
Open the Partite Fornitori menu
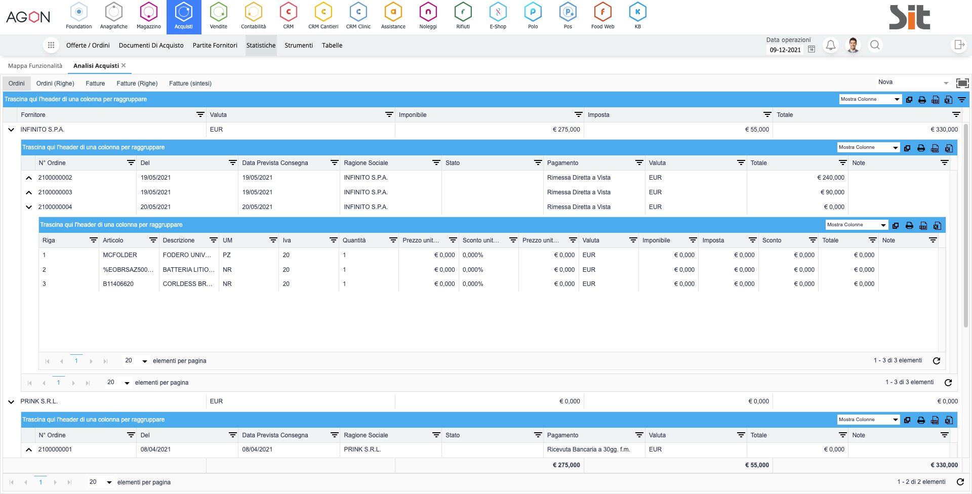coord(215,45)
